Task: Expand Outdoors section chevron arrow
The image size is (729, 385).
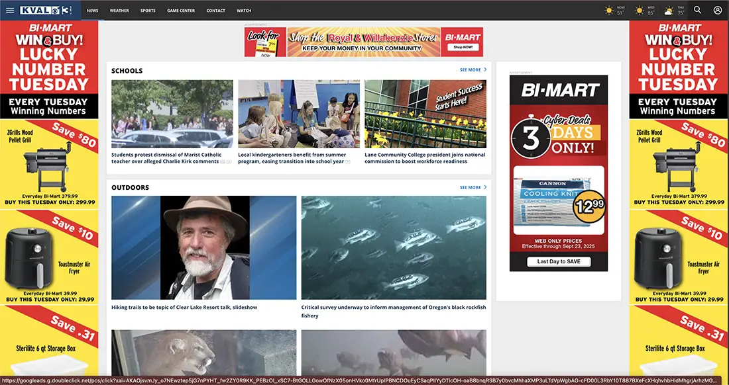Action: point(485,187)
